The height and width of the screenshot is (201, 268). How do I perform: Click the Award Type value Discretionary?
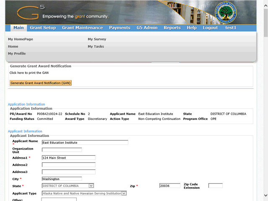point(98,119)
